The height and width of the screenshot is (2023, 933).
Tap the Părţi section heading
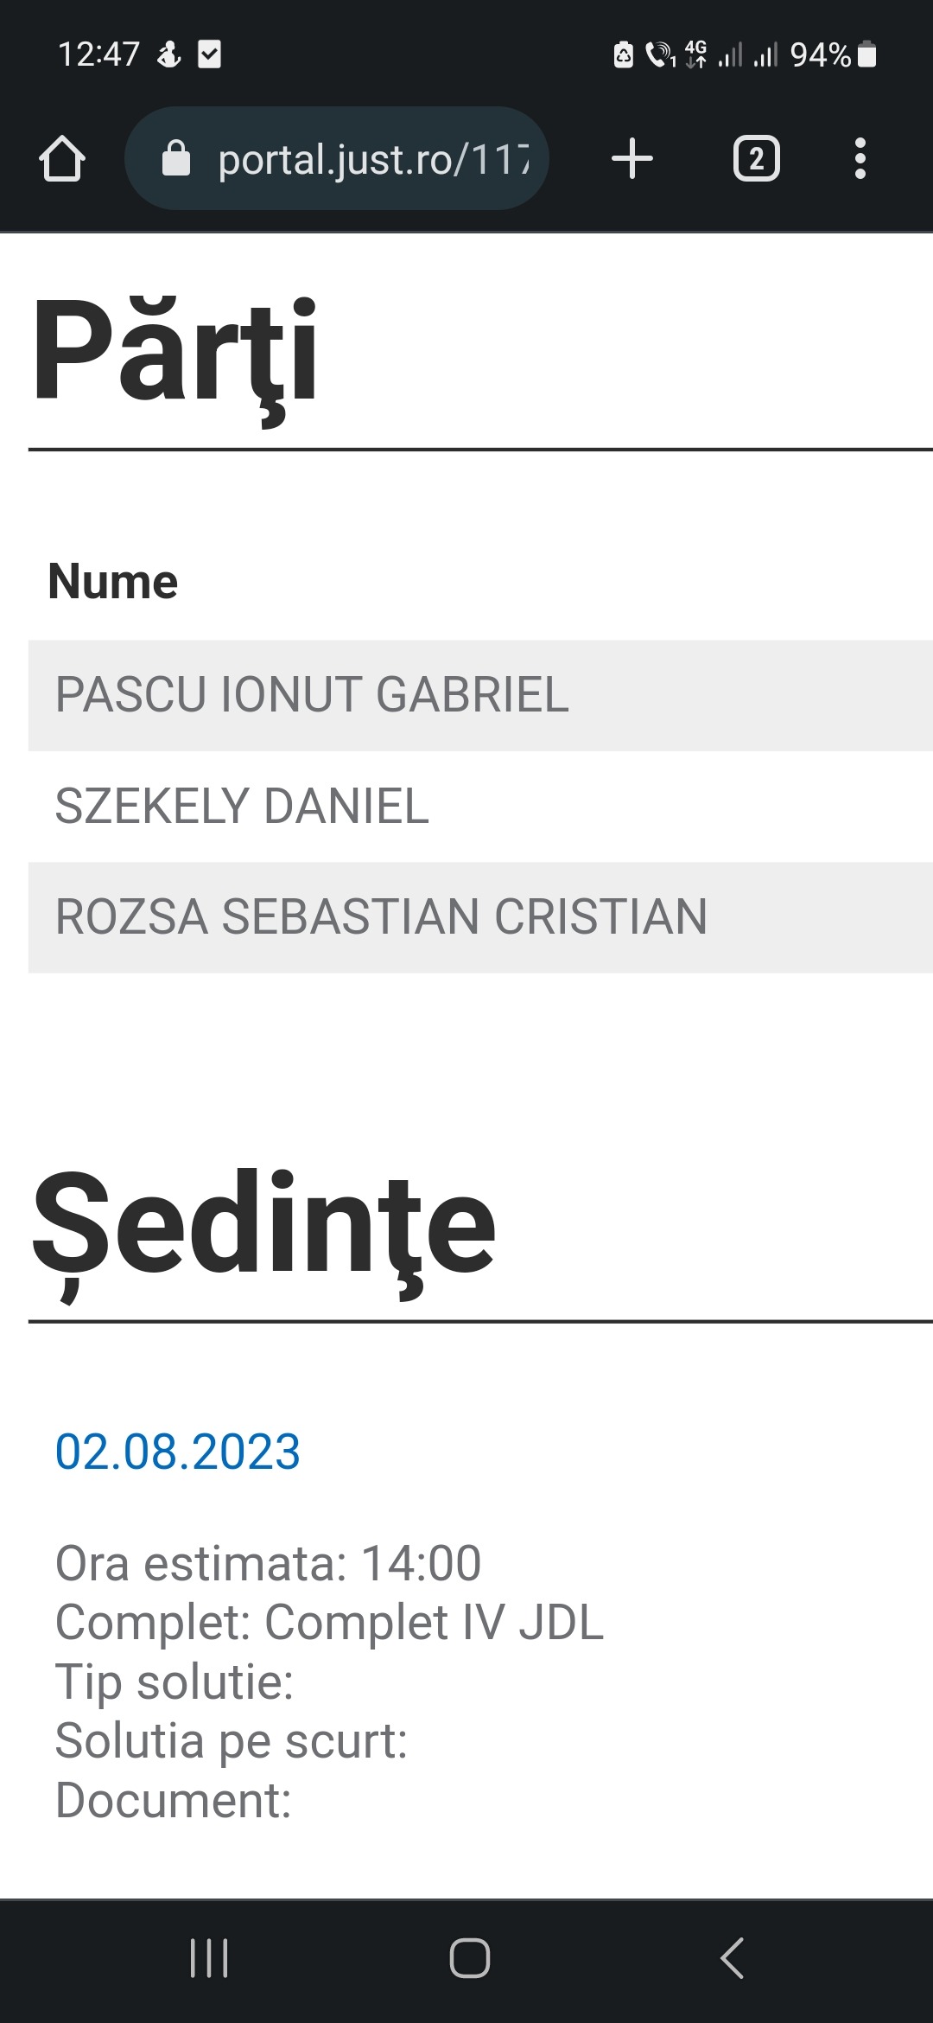175,353
